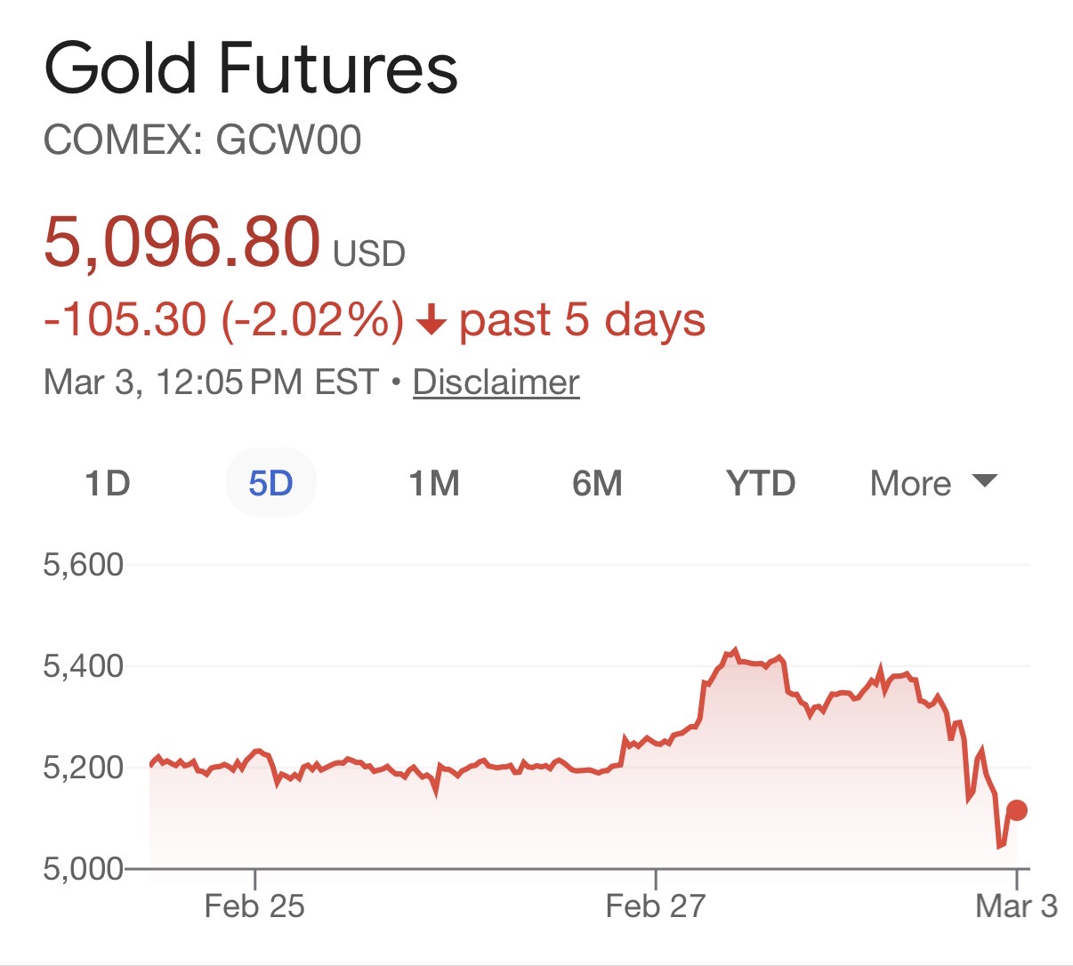The width and height of the screenshot is (1073, 966).
Task: Select the Feb 27 axis marker
Action: (x=656, y=906)
